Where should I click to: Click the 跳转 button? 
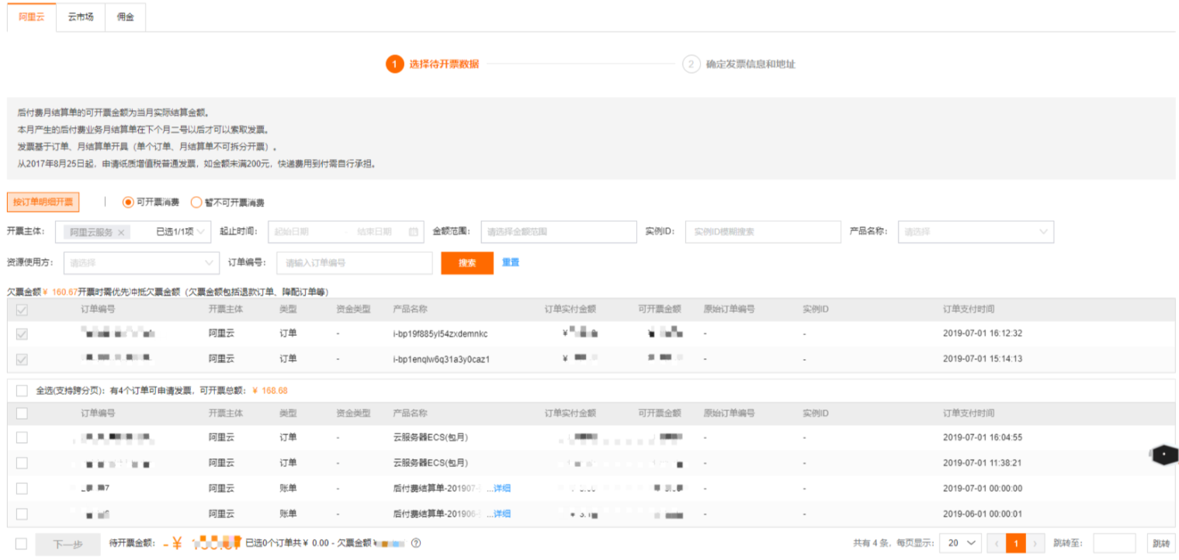1160,544
